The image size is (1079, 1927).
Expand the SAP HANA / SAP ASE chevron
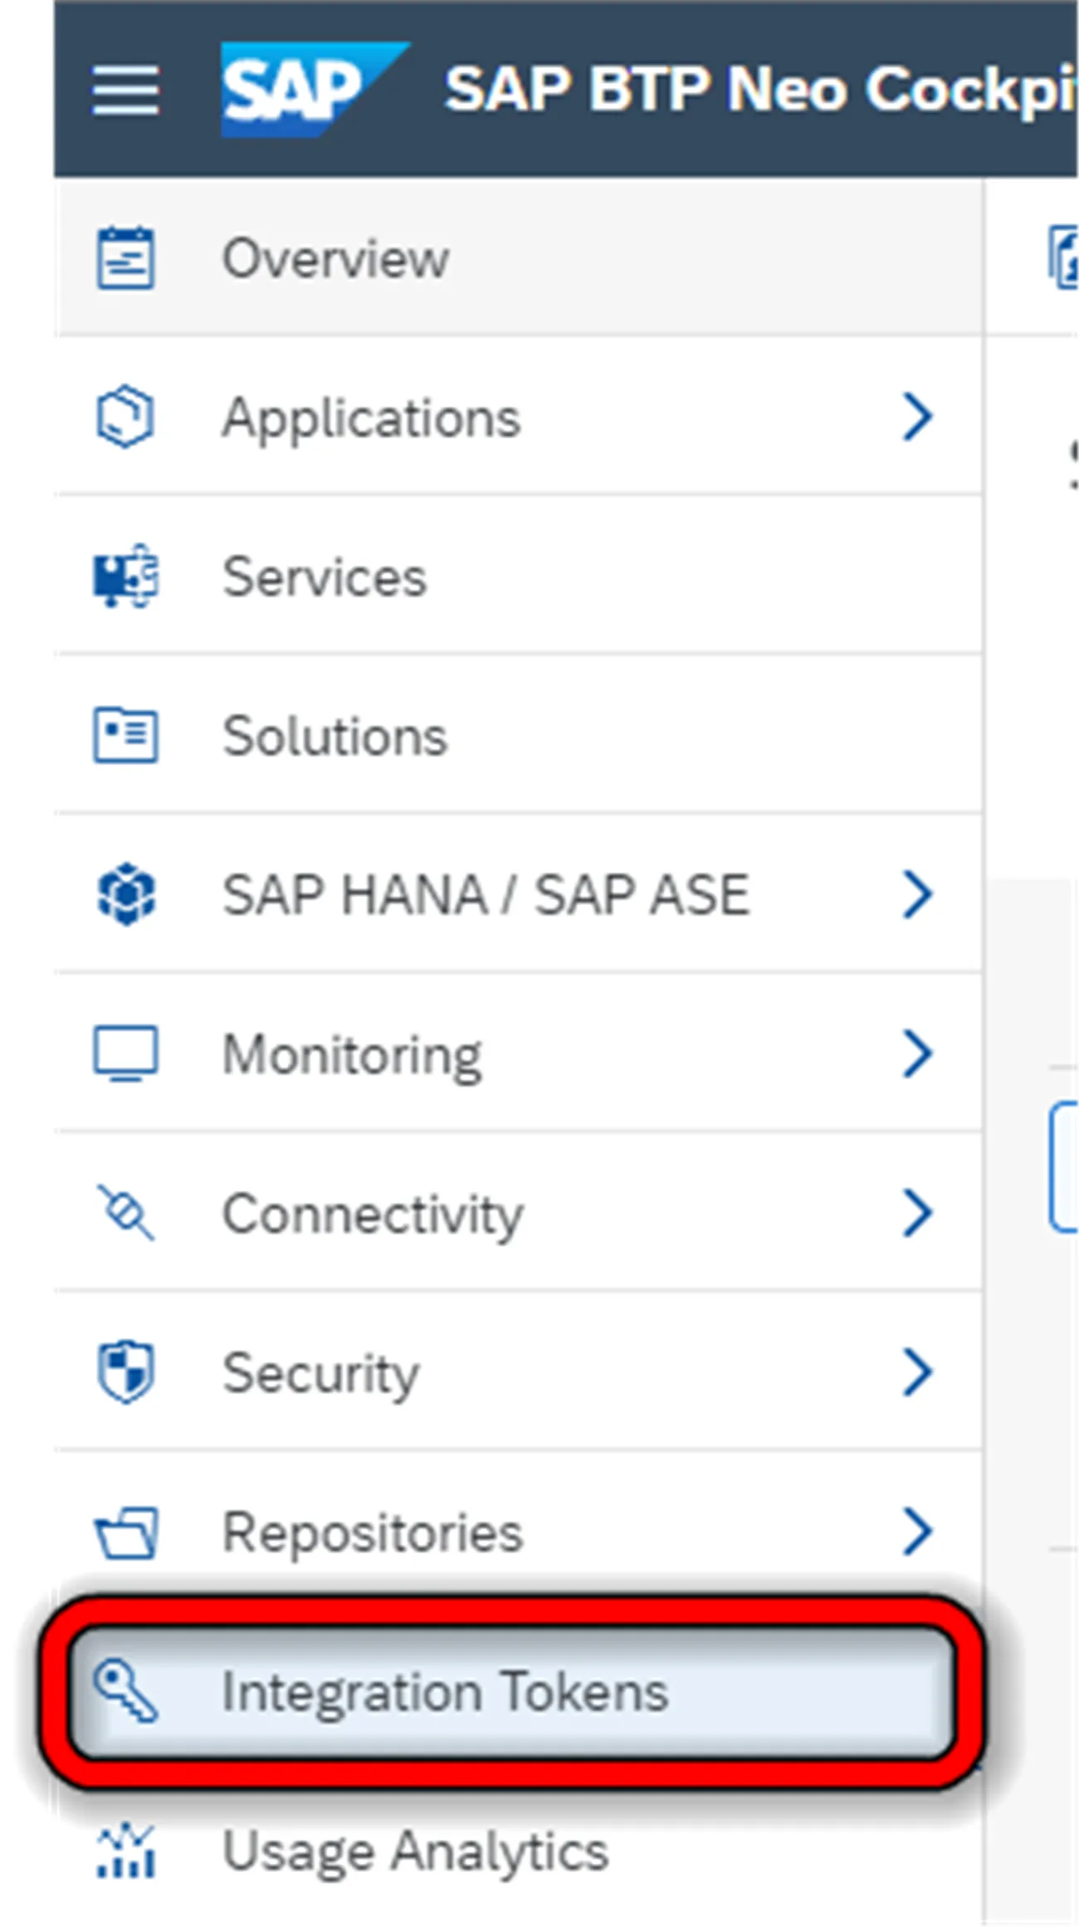(x=917, y=895)
